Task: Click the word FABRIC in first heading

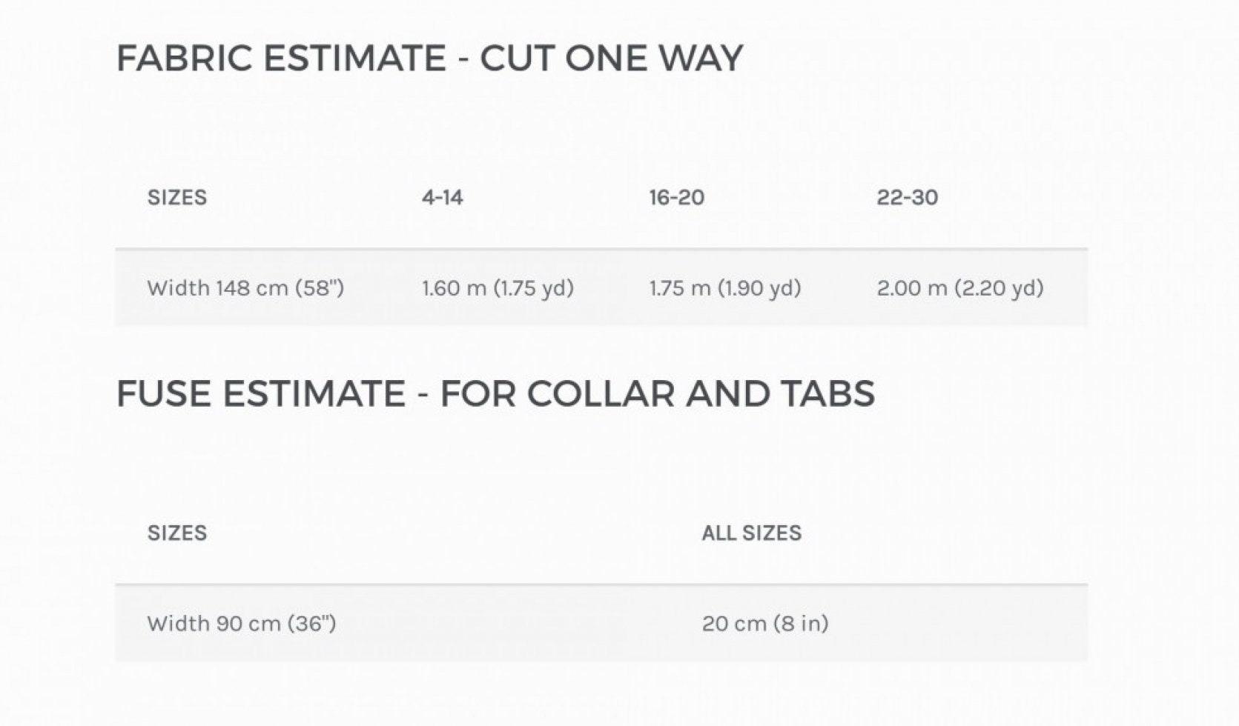Action: 185,58
